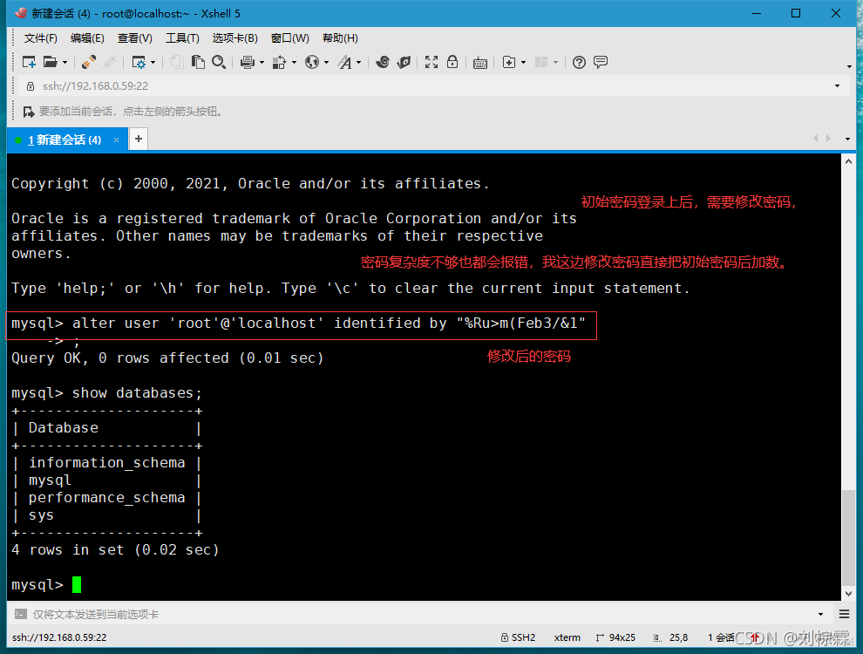Open the 工具(T) menu
The width and height of the screenshot is (863, 654).
click(x=182, y=38)
